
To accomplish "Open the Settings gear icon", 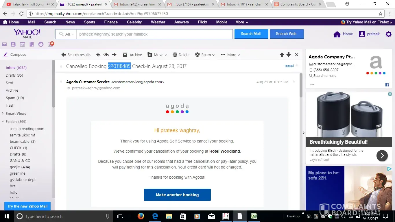I will 389,34.
